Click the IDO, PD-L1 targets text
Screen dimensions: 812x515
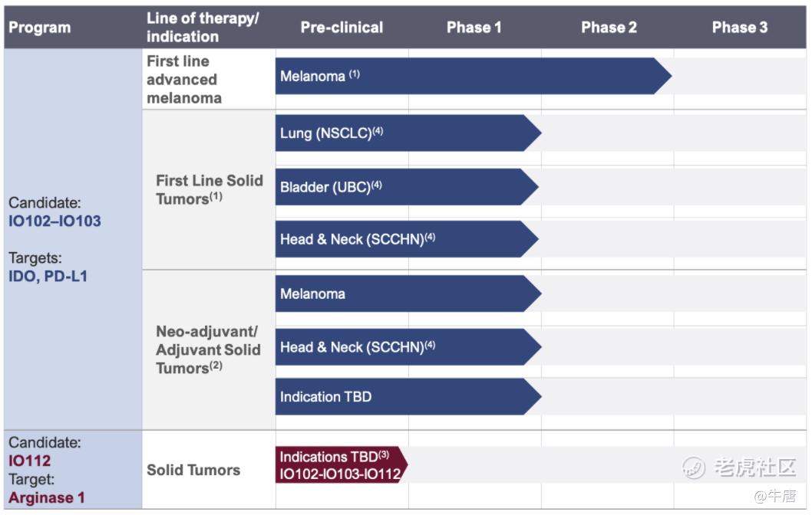tap(48, 276)
